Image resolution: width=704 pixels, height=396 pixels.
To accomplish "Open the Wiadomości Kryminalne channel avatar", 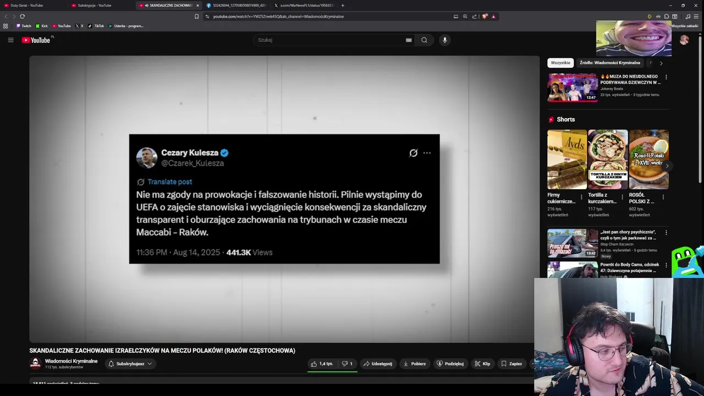I will point(35,364).
